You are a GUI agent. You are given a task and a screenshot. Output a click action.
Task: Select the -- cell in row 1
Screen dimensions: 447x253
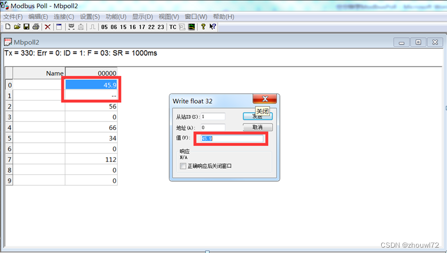[x=91, y=96]
